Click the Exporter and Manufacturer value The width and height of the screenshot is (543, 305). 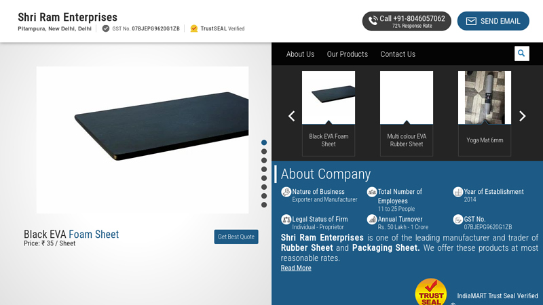[324, 199]
